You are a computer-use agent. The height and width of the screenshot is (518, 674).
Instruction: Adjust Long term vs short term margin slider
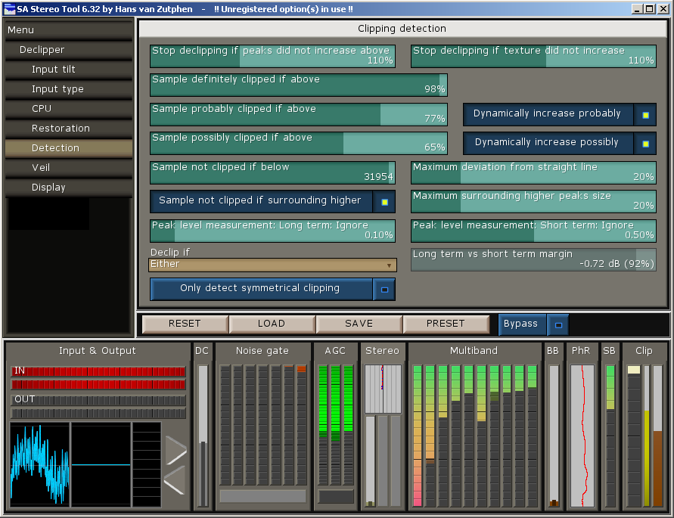pyautogui.click(x=533, y=259)
